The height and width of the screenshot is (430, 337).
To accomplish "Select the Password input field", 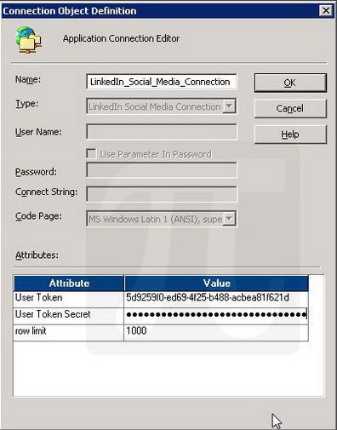I will tap(162, 170).
